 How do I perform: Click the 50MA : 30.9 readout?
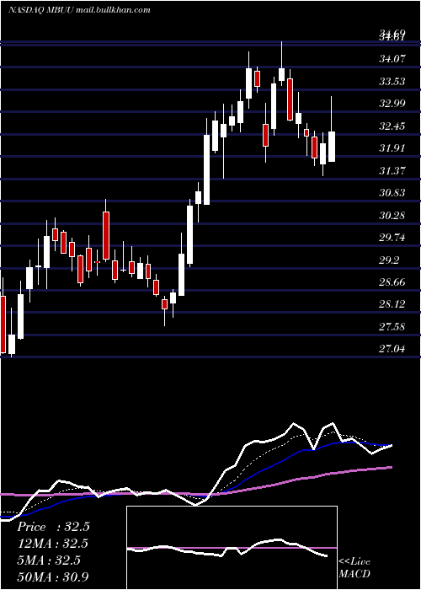53,577
